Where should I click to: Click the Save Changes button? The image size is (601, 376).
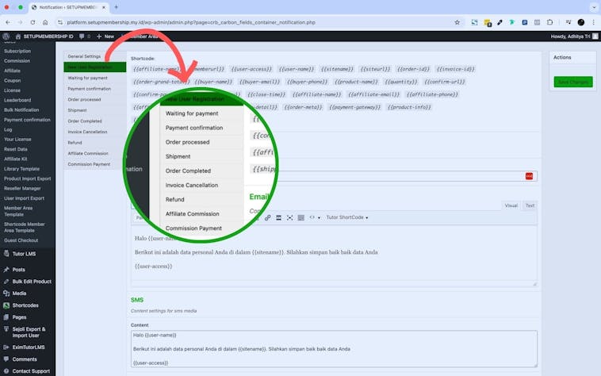click(572, 82)
